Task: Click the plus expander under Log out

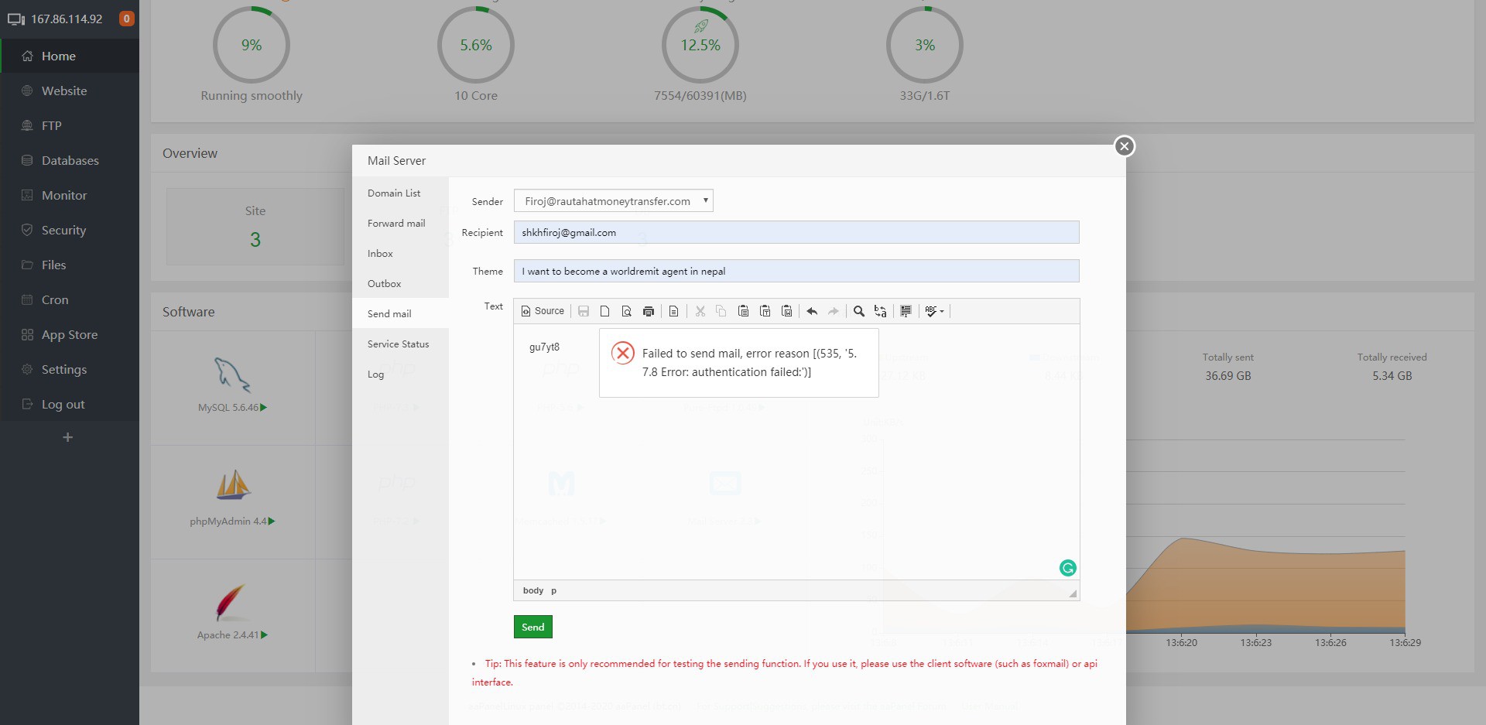Action: tap(67, 438)
